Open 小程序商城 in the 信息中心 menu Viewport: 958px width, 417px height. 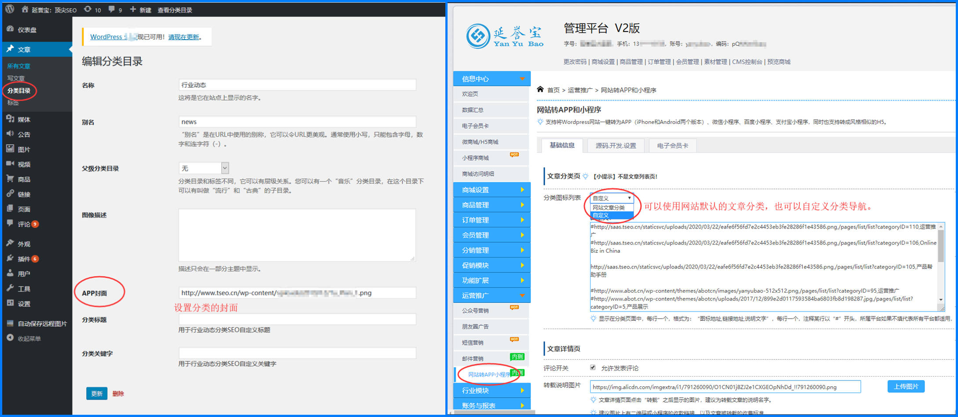tap(475, 158)
